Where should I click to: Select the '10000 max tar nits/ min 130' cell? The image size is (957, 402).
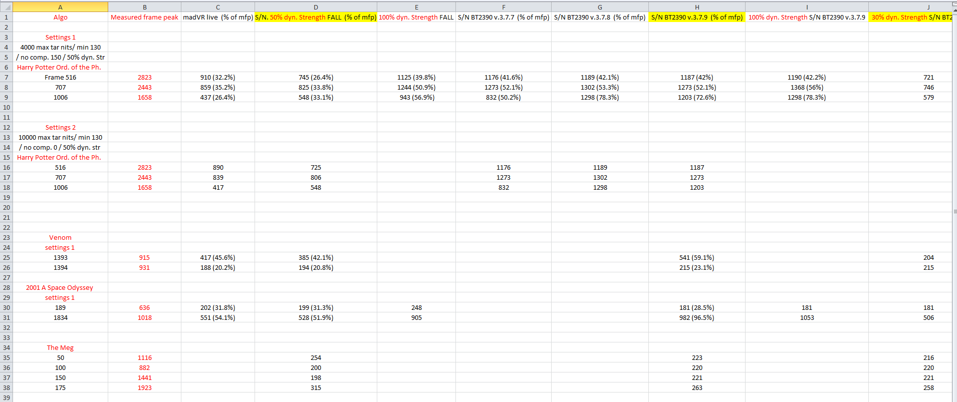click(x=60, y=137)
